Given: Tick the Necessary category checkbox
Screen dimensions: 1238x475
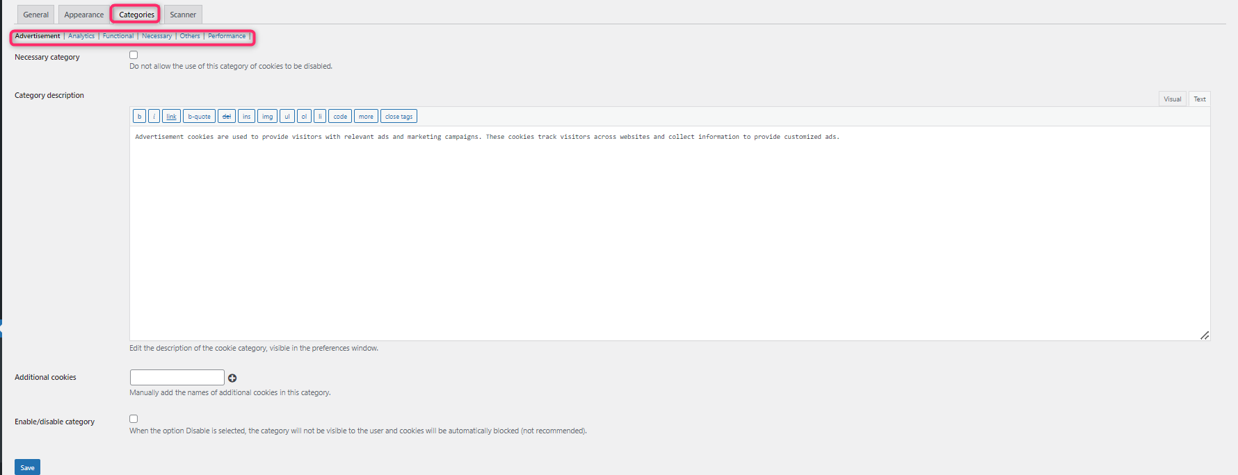Looking at the screenshot, I should click(x=134, y=55).
